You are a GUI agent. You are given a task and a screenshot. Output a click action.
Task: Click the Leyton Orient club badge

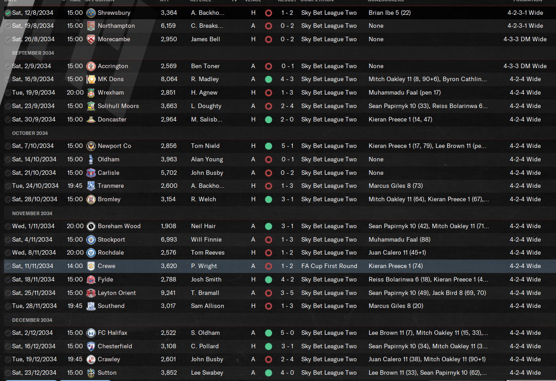tap(91, 293)
